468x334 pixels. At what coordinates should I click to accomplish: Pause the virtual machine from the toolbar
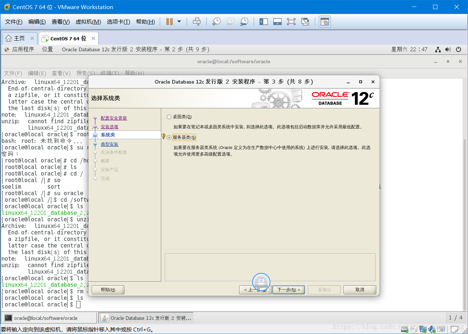pyautogui.click(x=169, y=22)
